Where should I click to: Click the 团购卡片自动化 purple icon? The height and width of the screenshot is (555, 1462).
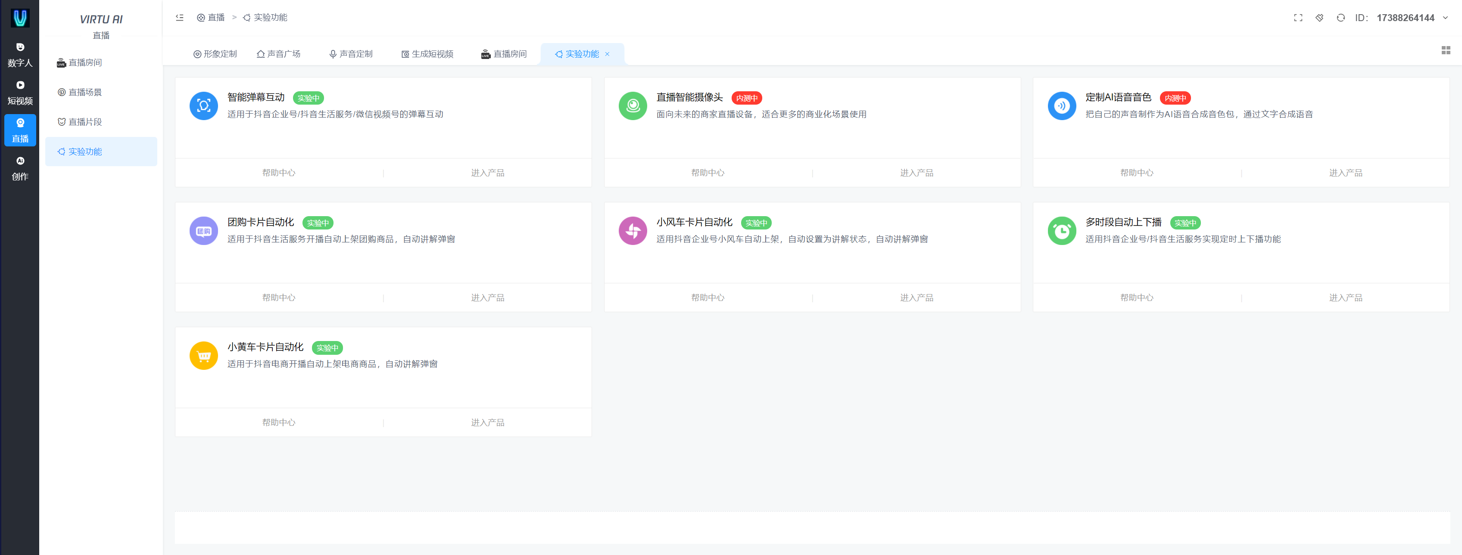(x=204, y=231)
